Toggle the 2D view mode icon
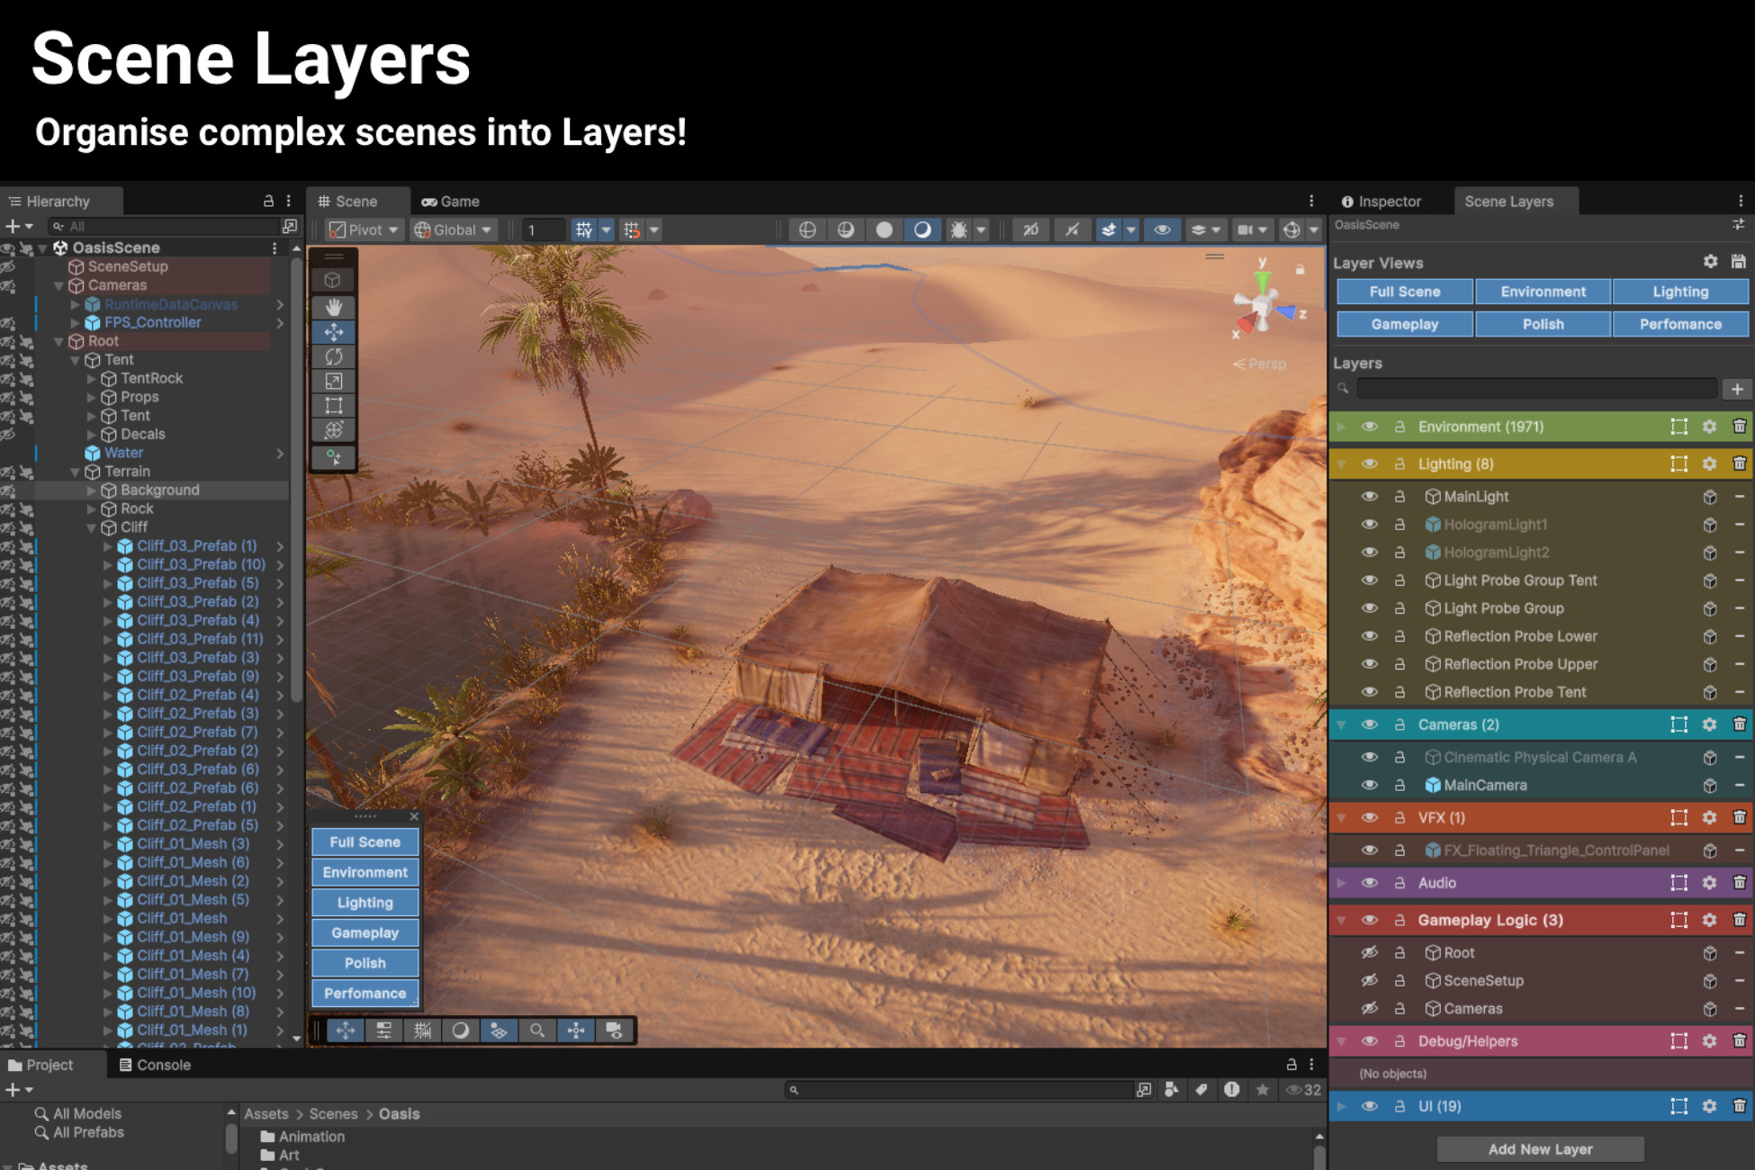 pos(1030,229)
